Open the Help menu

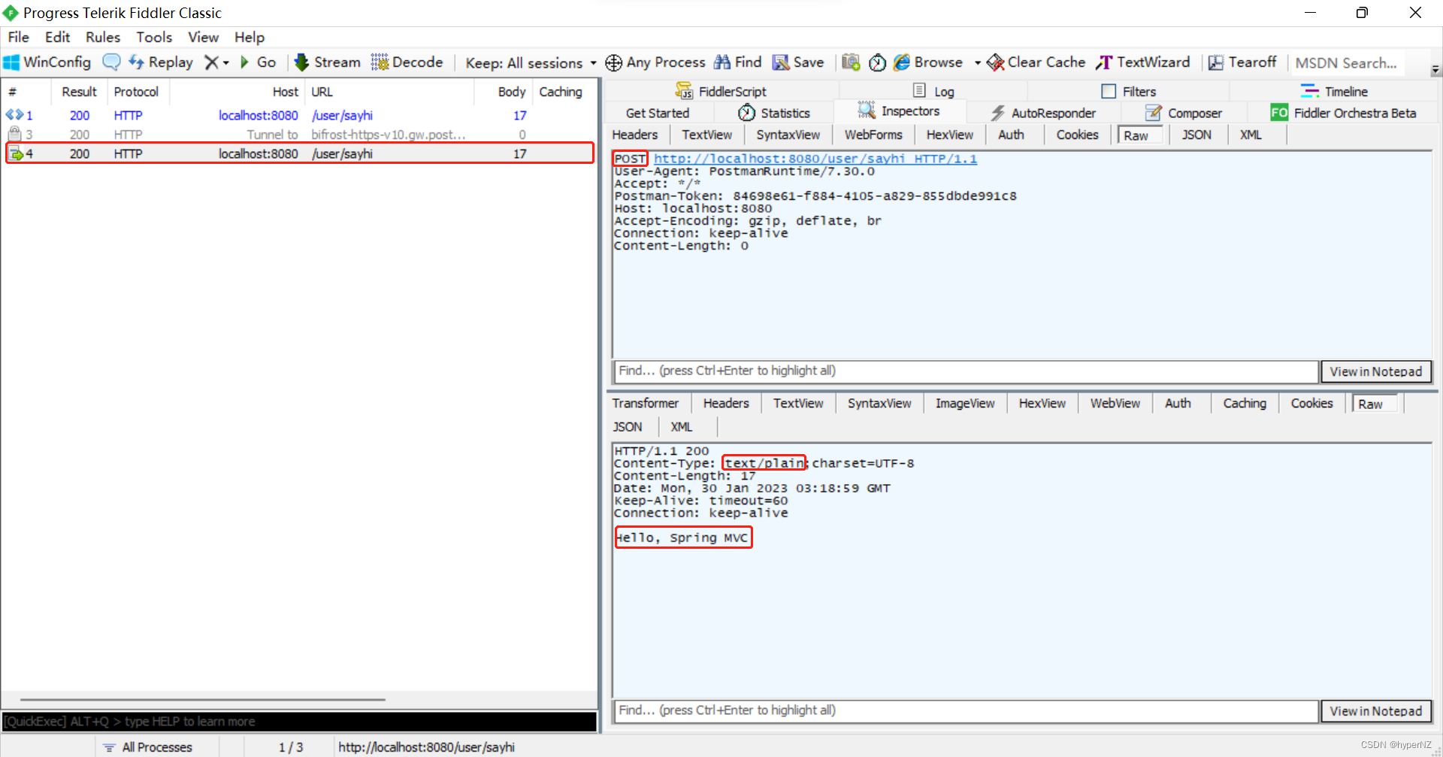tap(250, 37)
